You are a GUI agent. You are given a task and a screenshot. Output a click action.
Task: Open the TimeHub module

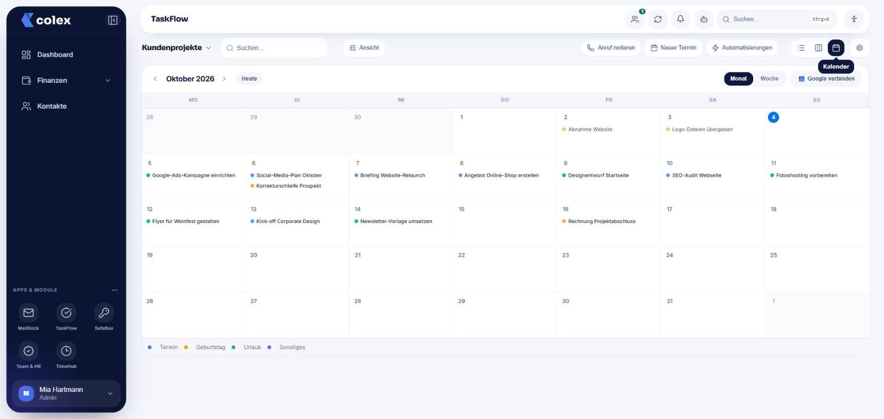(x=66, y=355)
